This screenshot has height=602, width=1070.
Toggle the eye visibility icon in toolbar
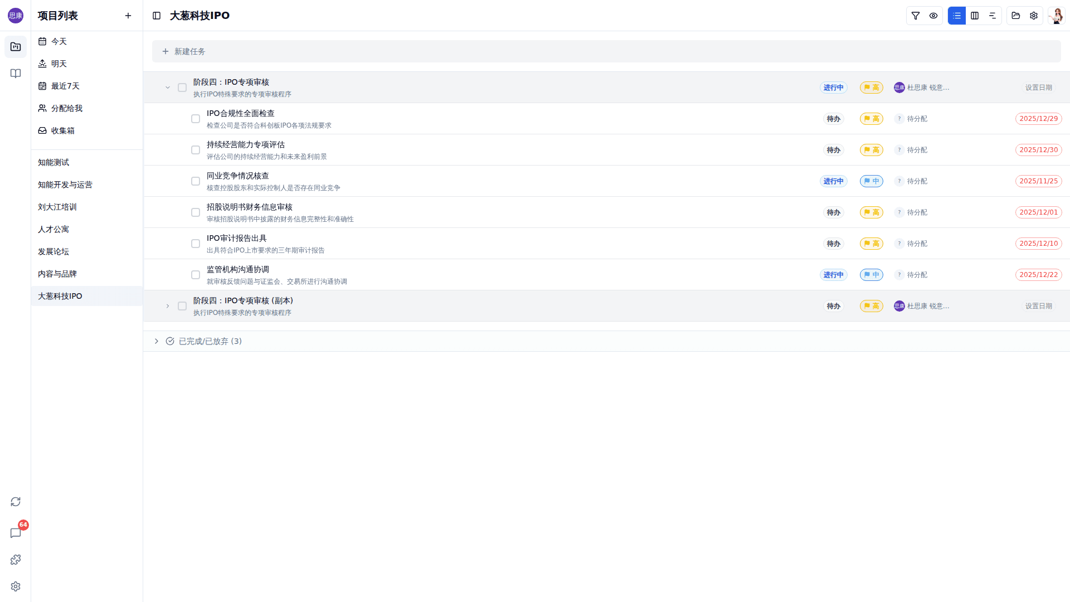click(x=933, y=16)
